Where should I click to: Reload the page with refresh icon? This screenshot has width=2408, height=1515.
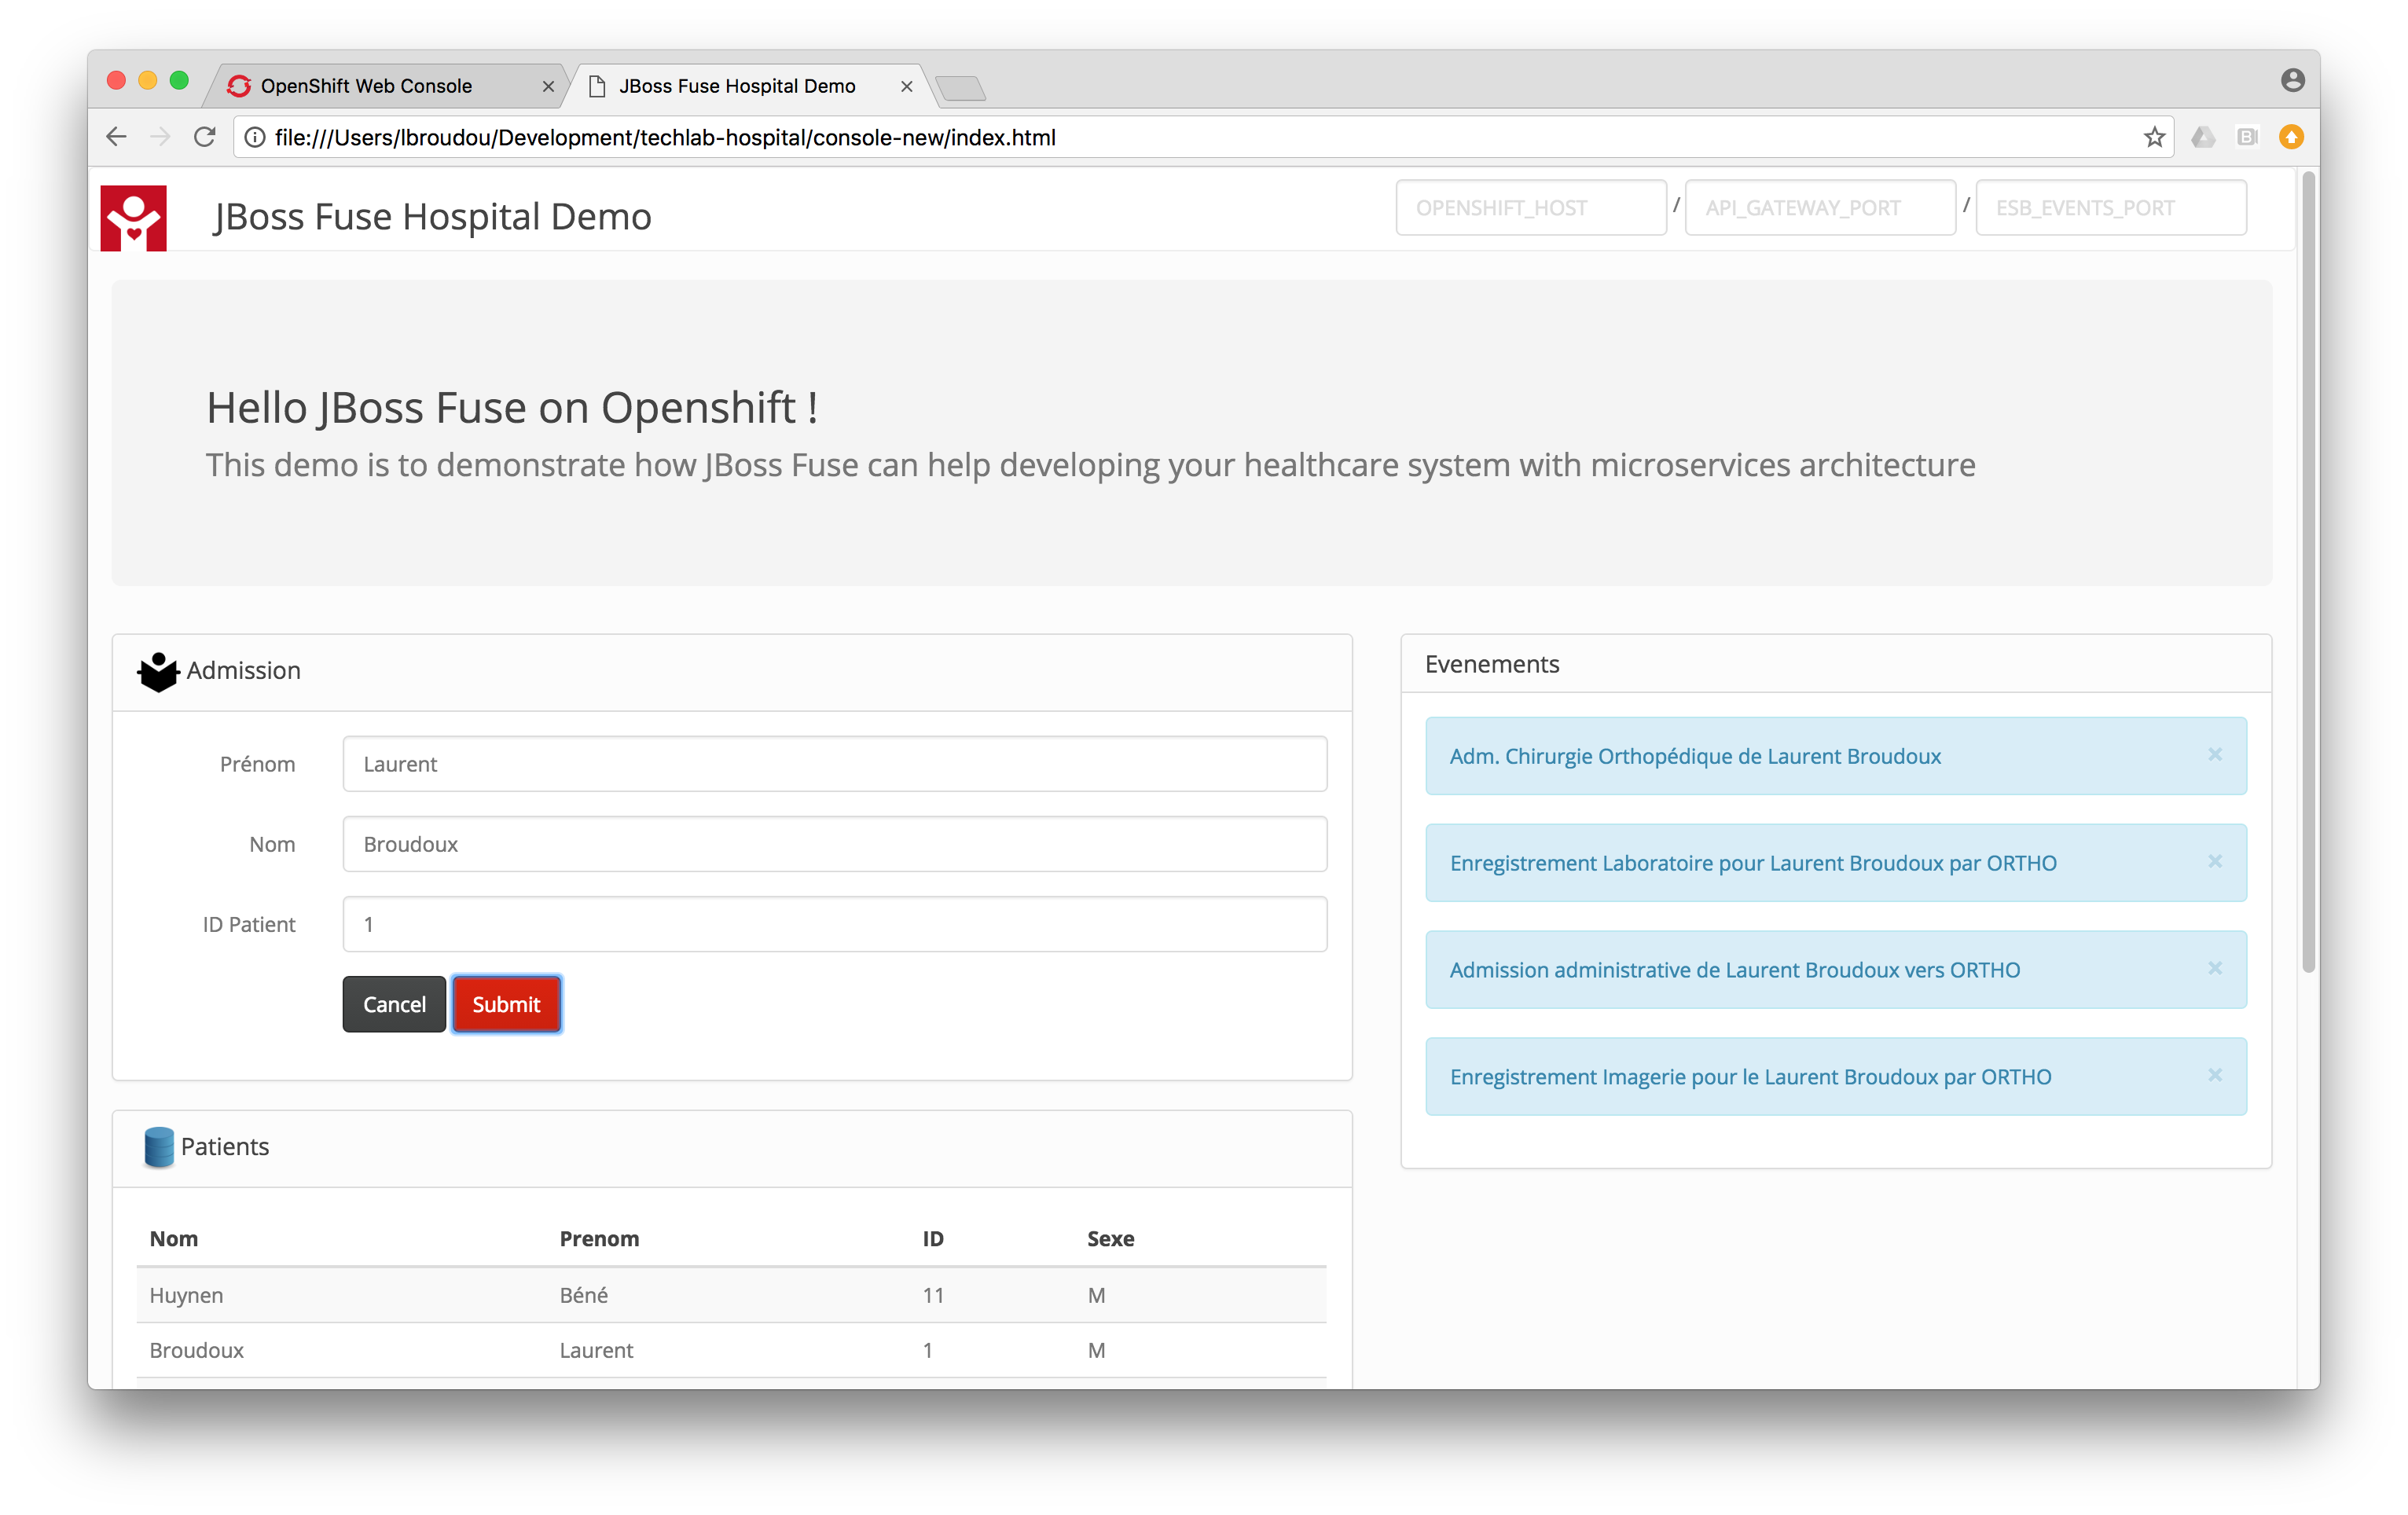click(205, 137)
